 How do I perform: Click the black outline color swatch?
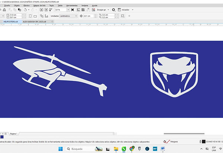pyautogui.click(x=204, y=141)
